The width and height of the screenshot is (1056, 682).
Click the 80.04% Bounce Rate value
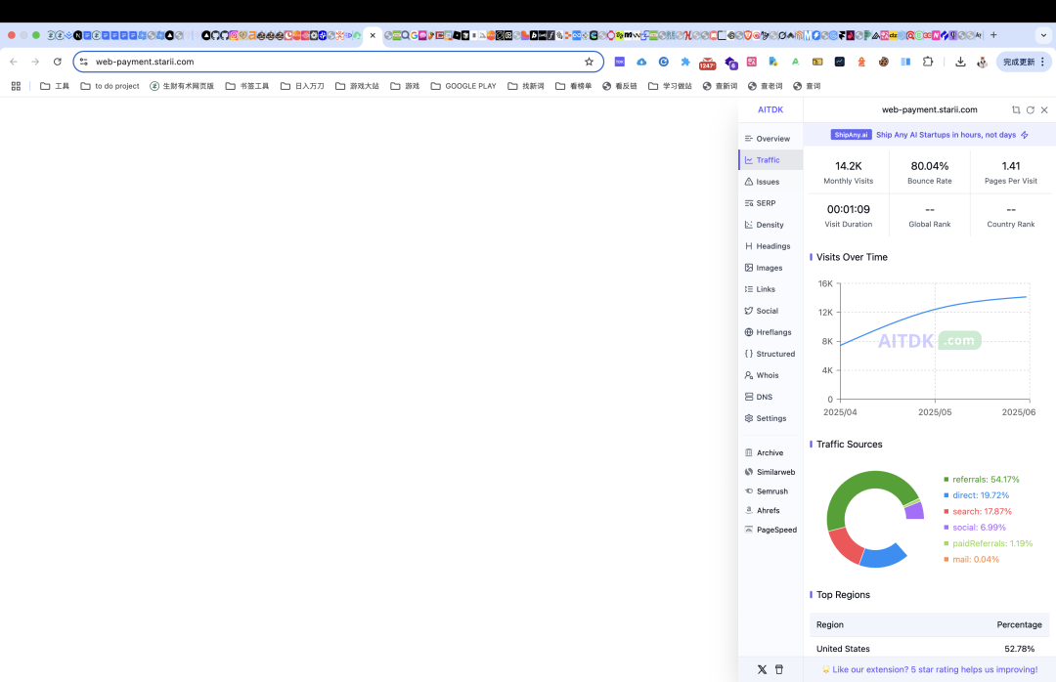pos(930,166)
